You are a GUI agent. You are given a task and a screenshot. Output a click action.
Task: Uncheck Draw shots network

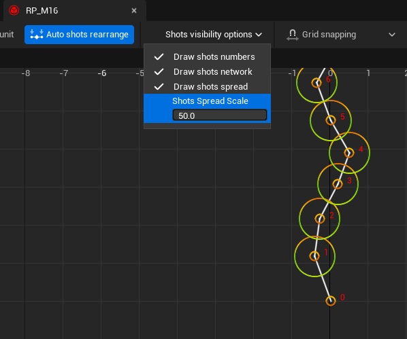(207, 71)
